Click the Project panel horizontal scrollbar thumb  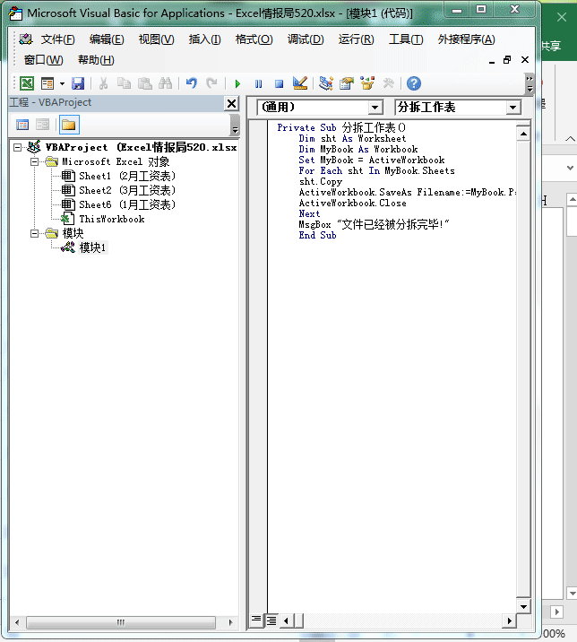pos(121,622)
